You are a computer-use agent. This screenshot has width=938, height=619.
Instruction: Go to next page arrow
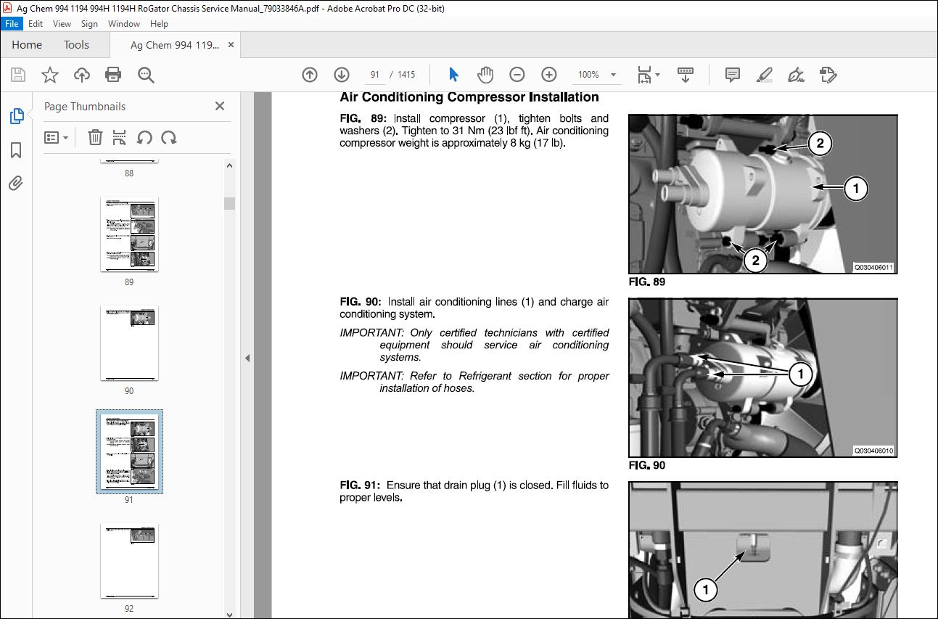[x=342, y=75]
